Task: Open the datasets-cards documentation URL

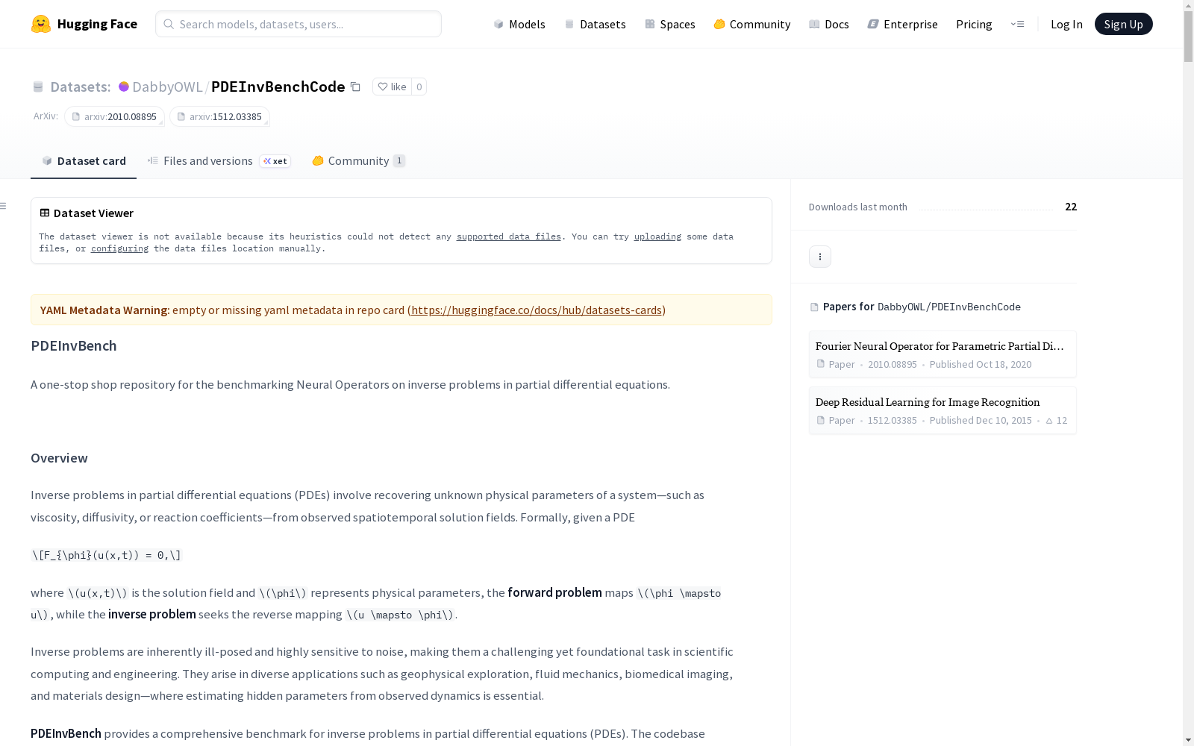Action: 537,310
